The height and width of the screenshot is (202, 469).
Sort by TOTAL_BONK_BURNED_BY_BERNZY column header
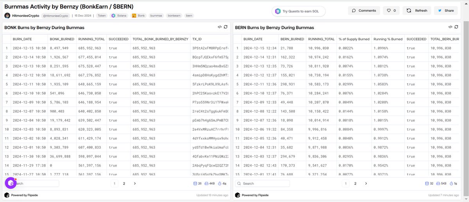[160, 39]
